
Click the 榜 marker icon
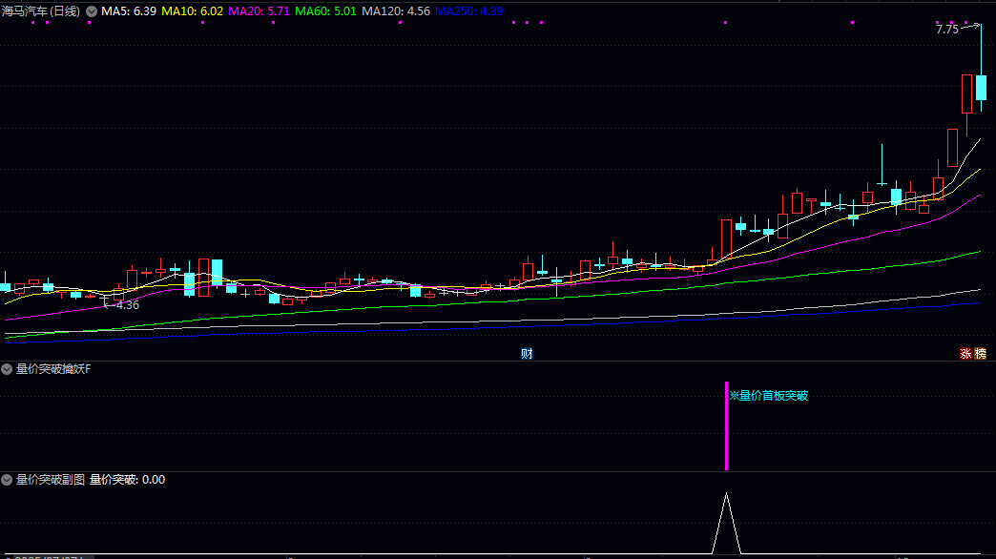[x=980, y=354]
